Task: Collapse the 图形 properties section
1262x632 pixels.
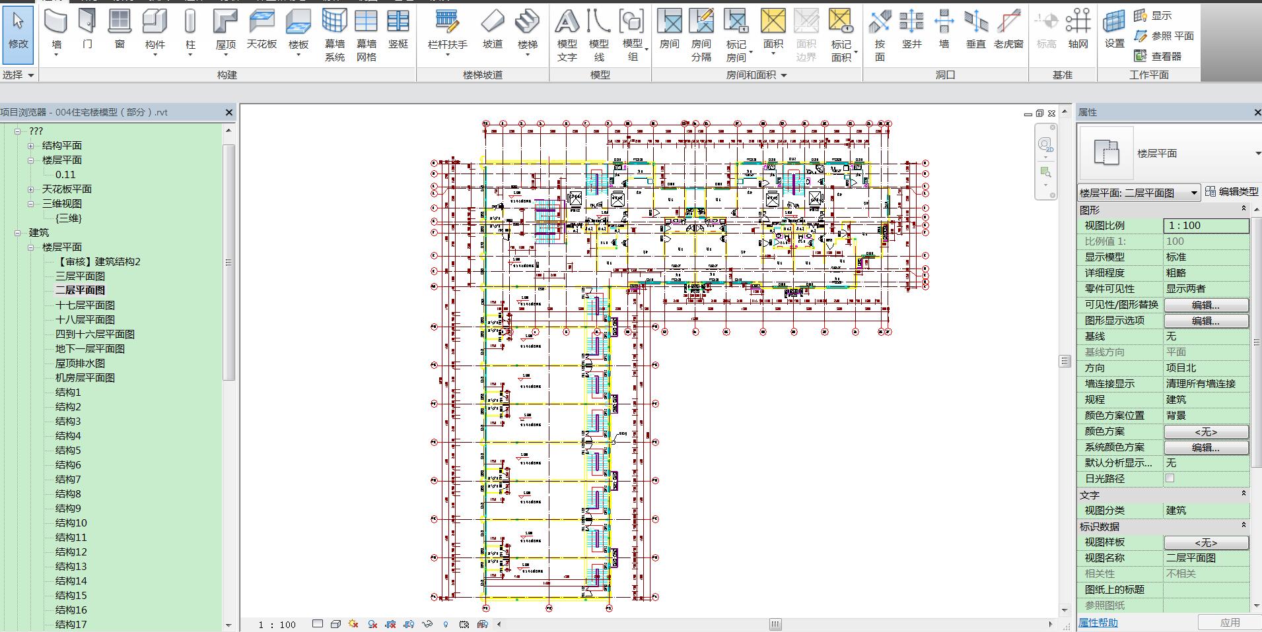Action: (1244, 209)
